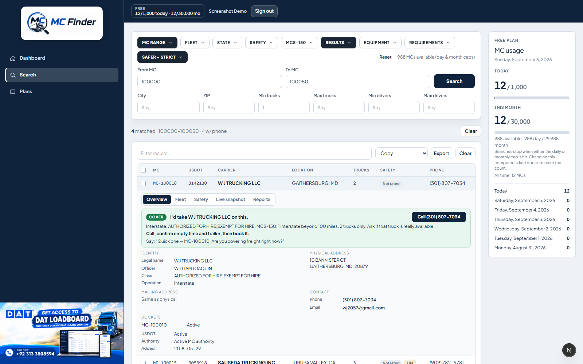The image size is (583, 364).
Task: Expand the SAFETY filter
Action: pyautogui.click(x=261, y=43)
